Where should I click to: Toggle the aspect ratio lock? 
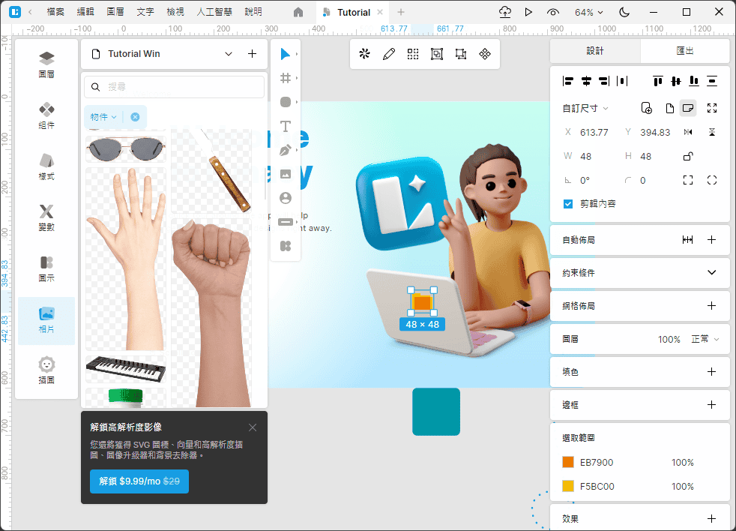687,156
